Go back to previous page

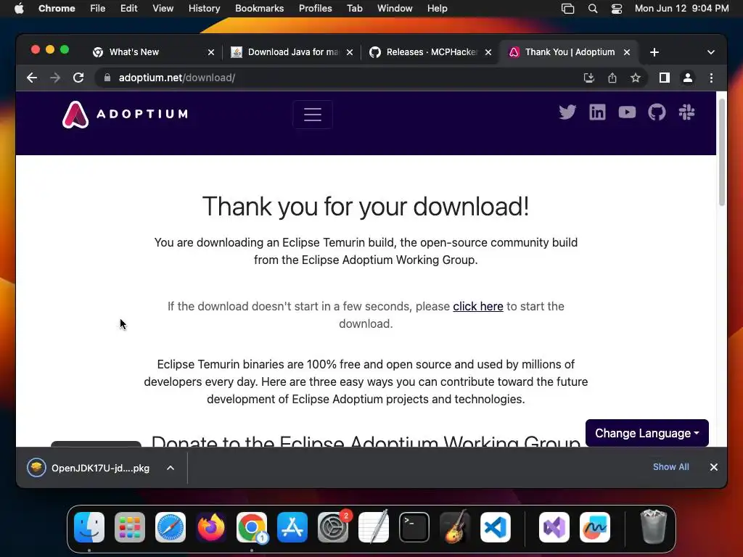[x=32, y=78]
